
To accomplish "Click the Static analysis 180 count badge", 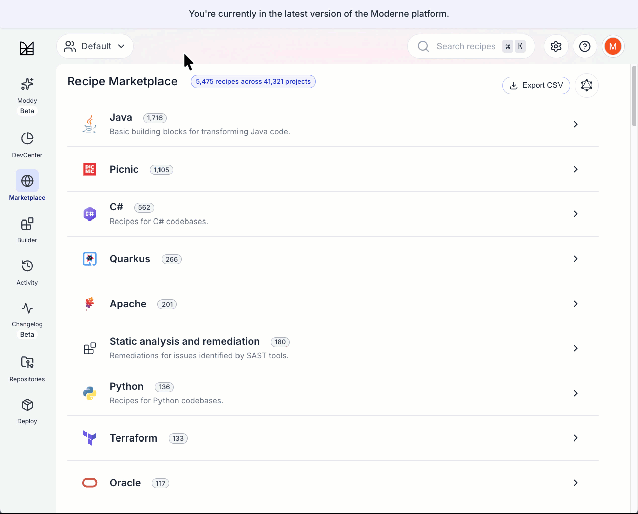I will (280, 342).
